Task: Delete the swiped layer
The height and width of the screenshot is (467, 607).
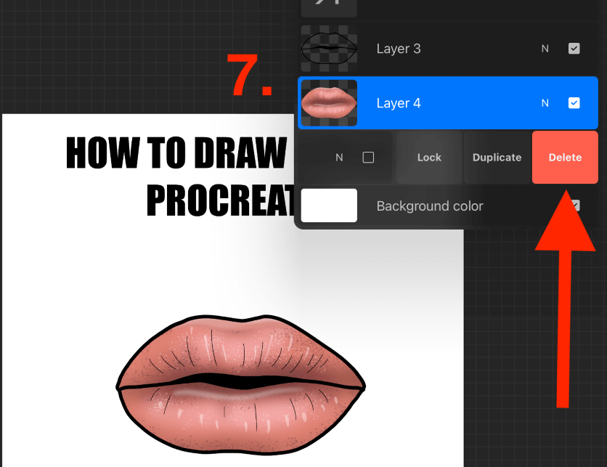Action: coord(565,157)
